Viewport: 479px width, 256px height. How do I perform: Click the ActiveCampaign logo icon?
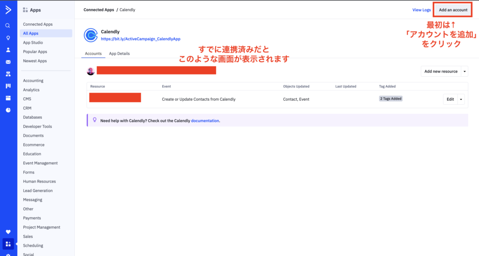point(8,10)
